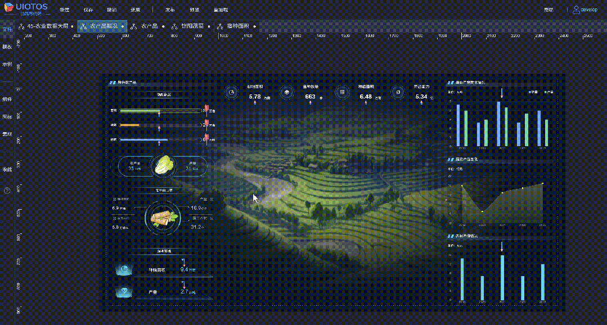Select the 2.7 yield value

point(185,291)
